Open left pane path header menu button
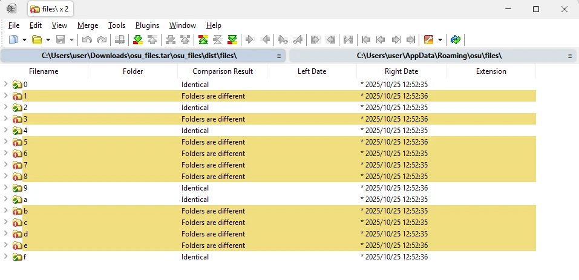 click(279, 56)
